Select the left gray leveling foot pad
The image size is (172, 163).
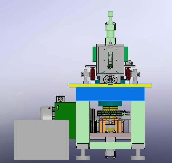[83, 158]
